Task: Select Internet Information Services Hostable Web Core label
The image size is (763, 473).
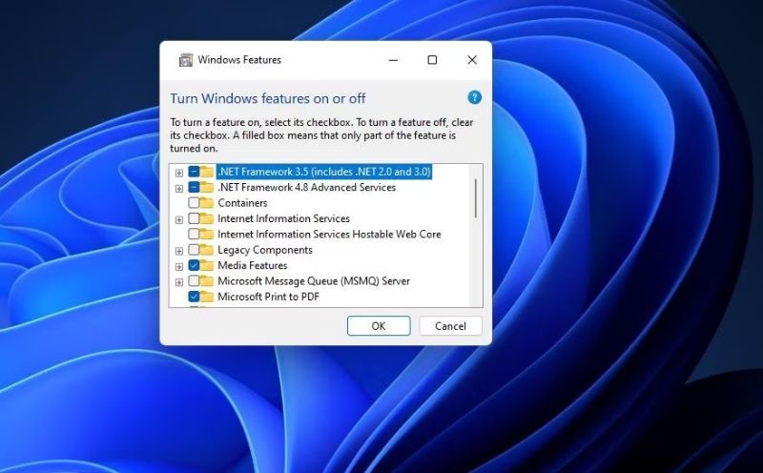Action: (x=329, y=235)
